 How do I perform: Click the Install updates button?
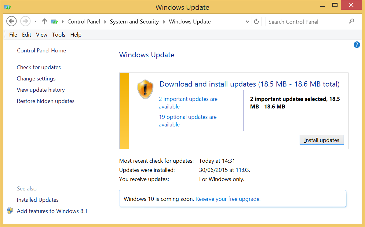coord(321,140)
